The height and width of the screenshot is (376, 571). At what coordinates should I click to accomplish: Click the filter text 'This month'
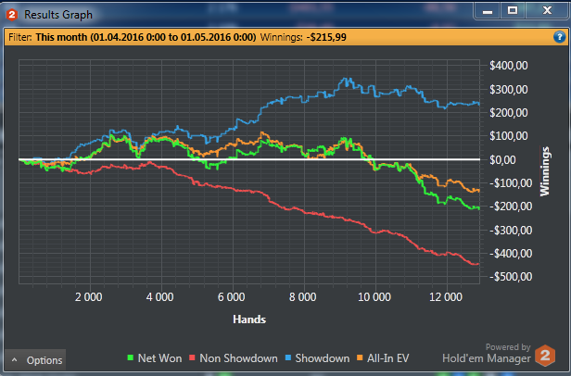61,37
